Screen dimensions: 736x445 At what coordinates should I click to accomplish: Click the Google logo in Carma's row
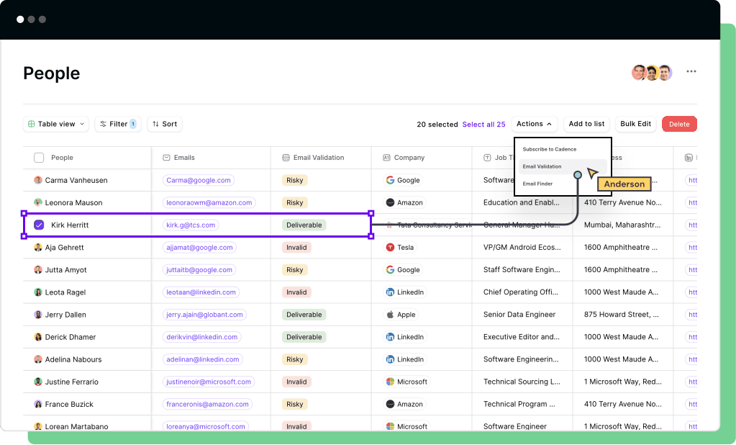click(390, 180)
